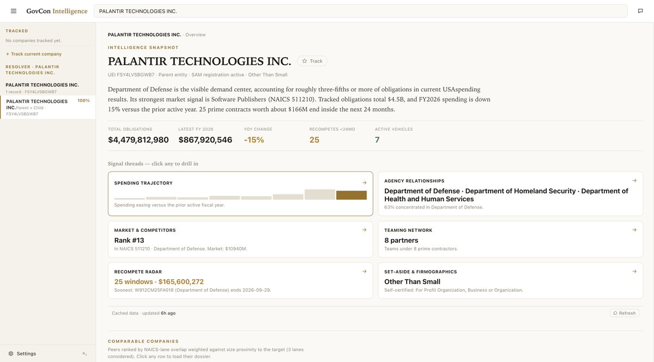Viewport: 654px width, 362px height.
Task: Open Agency Relationships via its arrow
Action: pyautogui.click(x=634, y=181)
